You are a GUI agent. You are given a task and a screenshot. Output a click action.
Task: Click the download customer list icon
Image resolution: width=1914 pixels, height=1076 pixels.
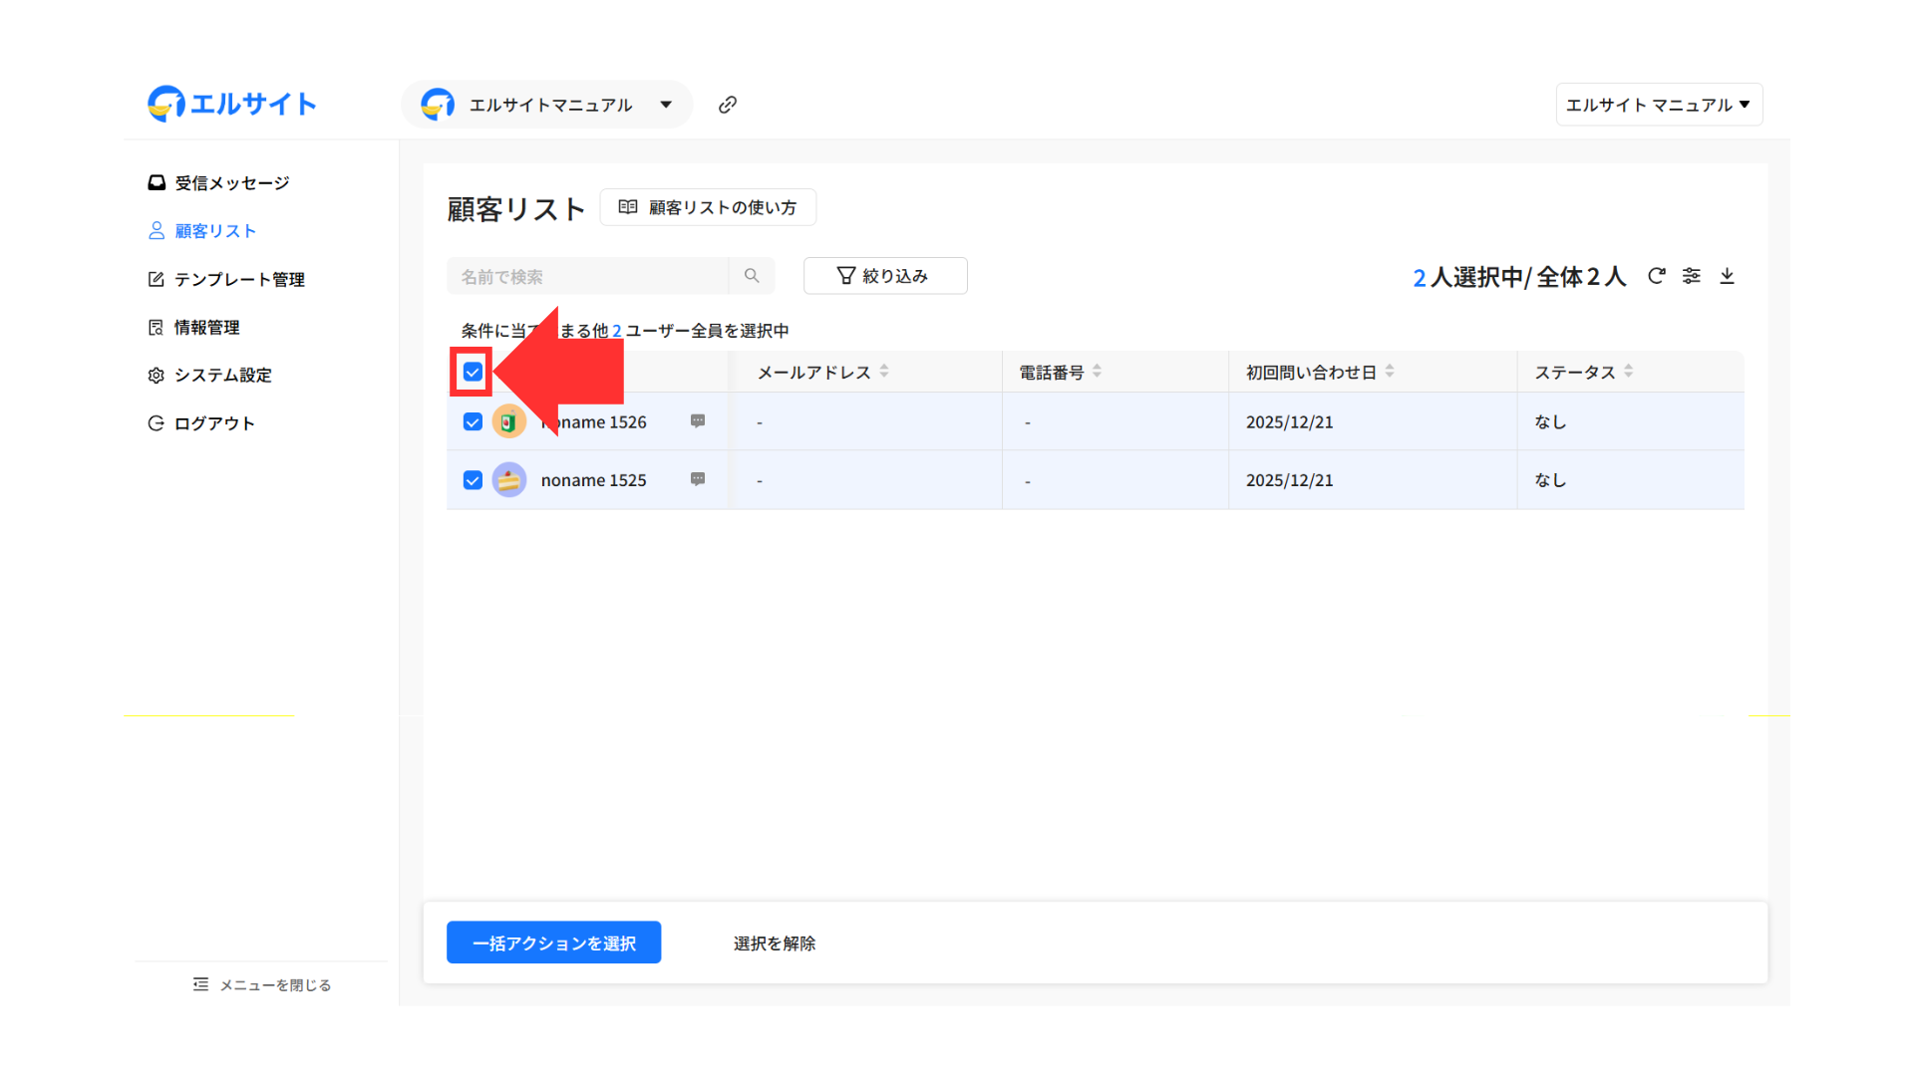coord(1728,276)
